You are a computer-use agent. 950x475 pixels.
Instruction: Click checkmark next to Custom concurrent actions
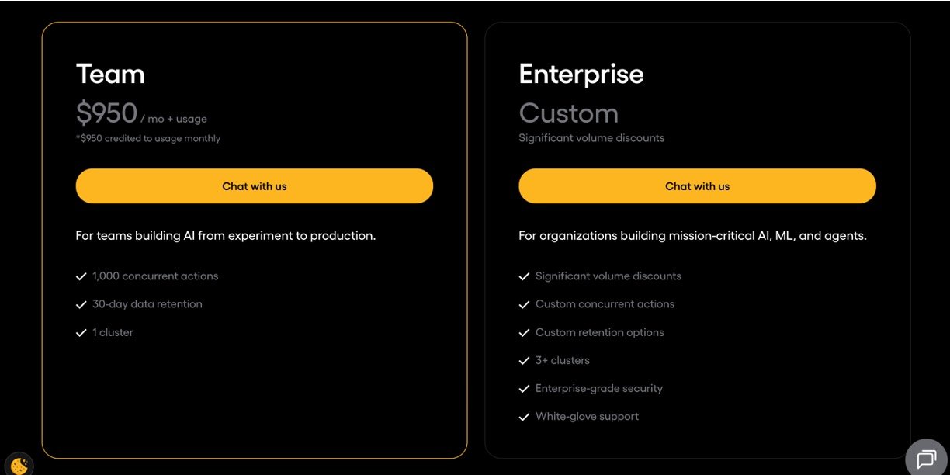point(524,304)
